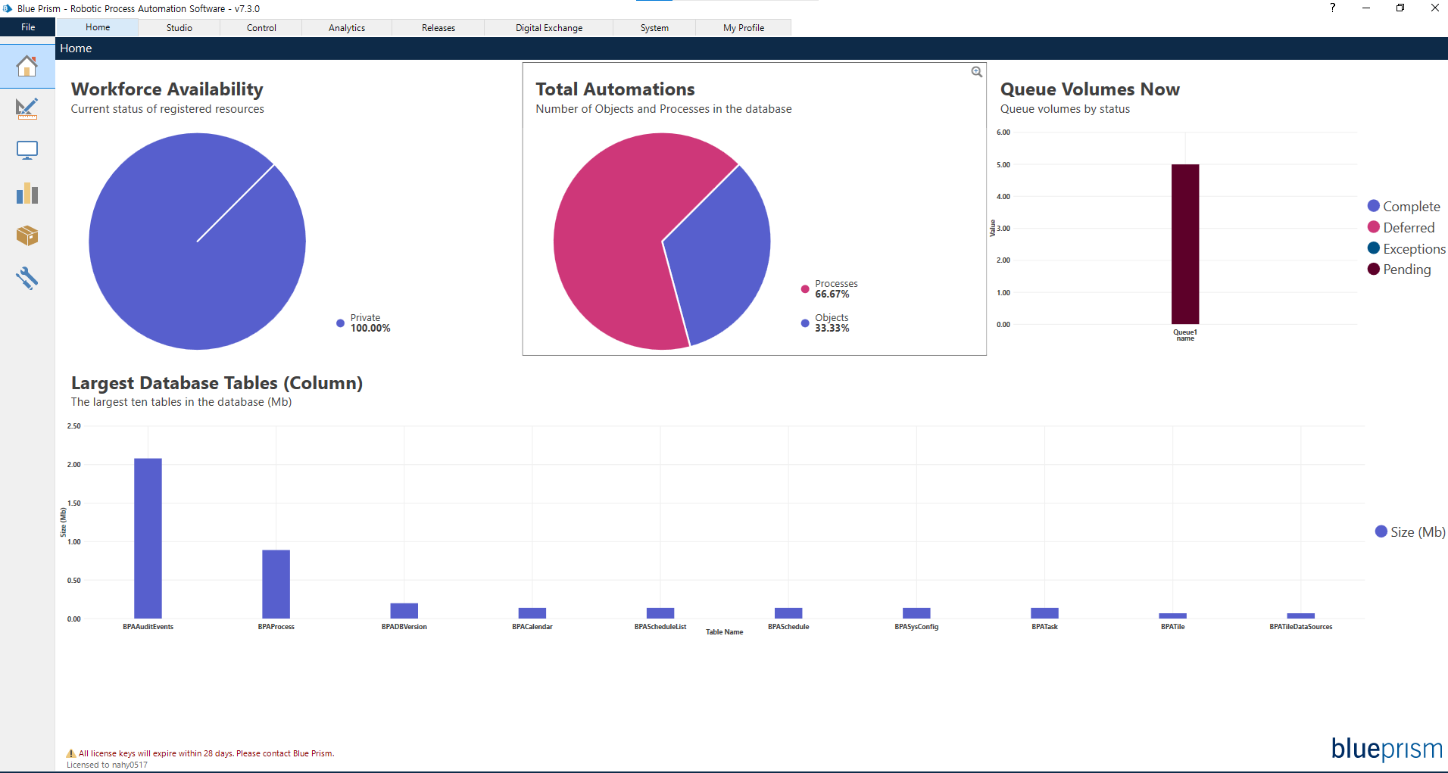The image size is (1448, 773).
Task: Click the license warning triangle icon
Action: tap(71, 753)
